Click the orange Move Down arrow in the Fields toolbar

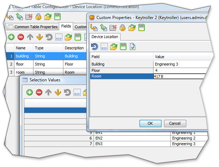[39, 37]
